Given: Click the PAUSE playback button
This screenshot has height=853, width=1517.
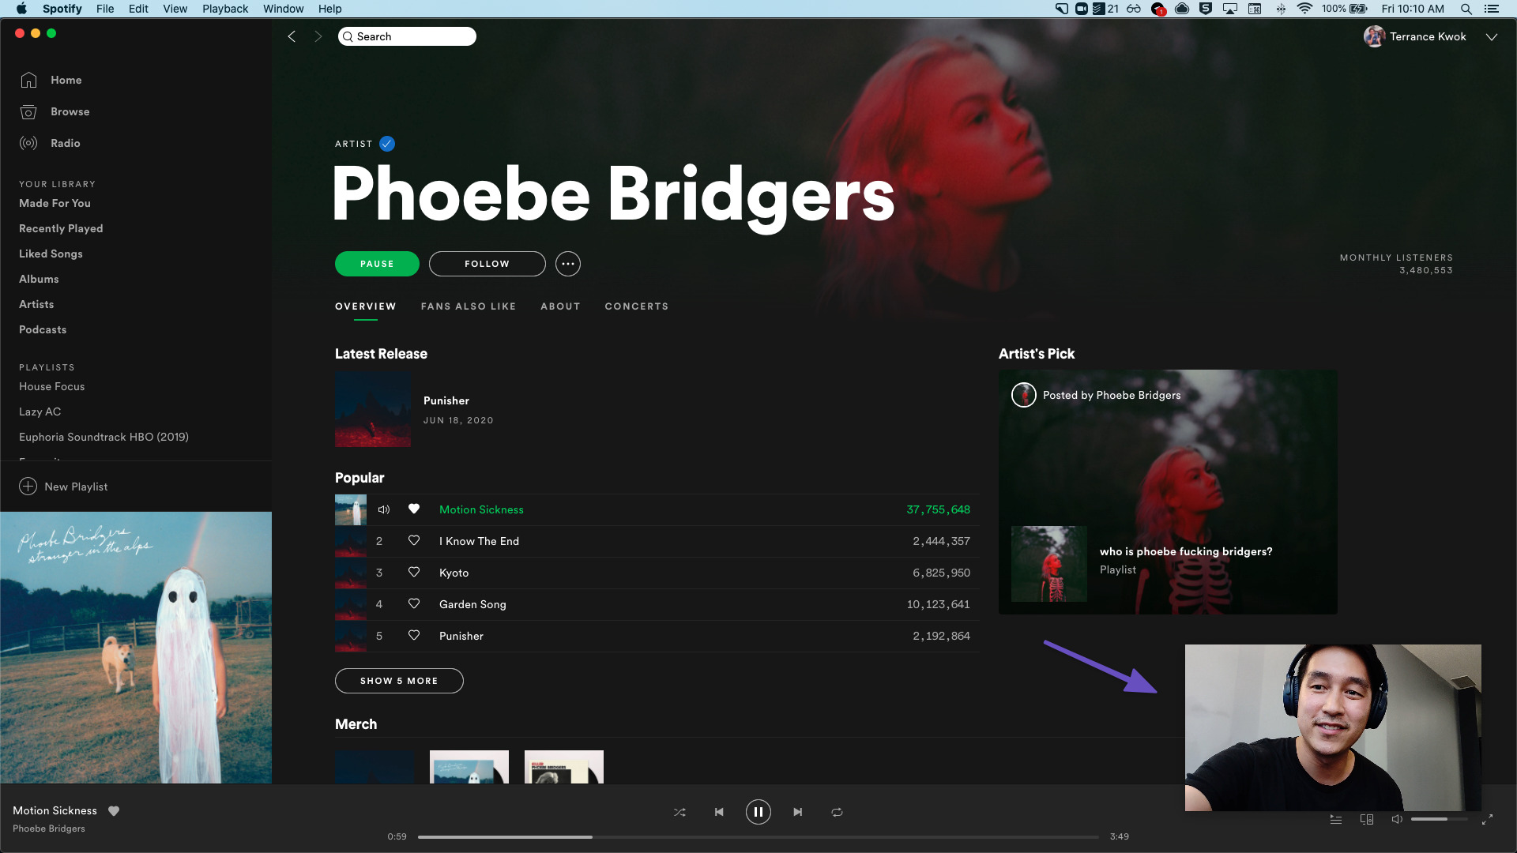Looking at the screenshot, I should pos(758,813).
